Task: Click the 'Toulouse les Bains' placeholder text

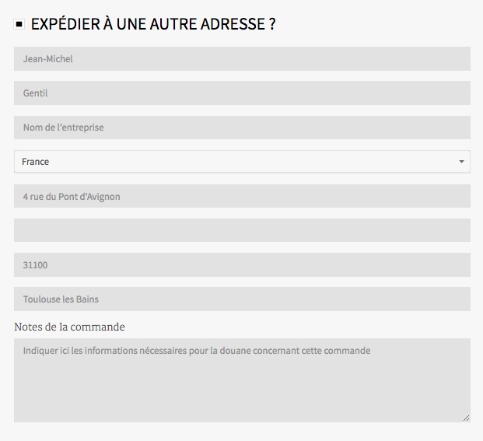Action: 61,299
